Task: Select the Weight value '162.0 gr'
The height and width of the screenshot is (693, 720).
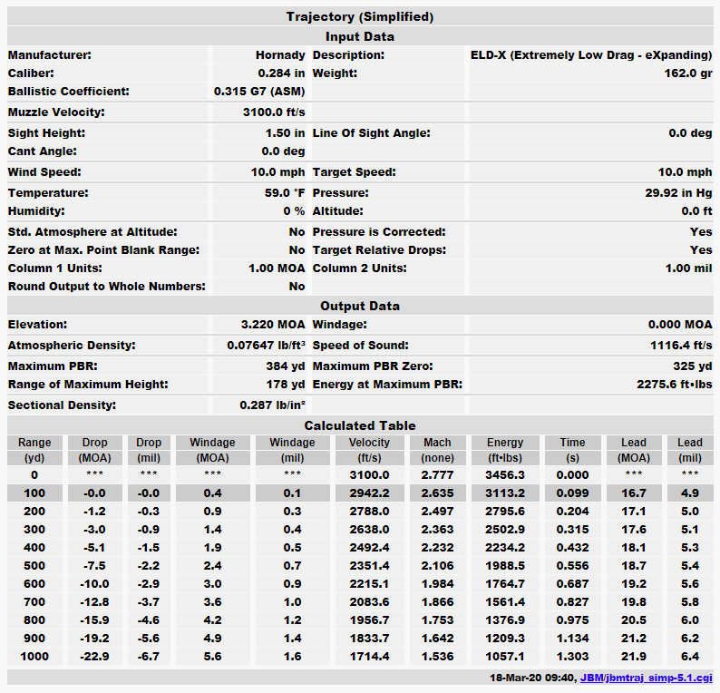Action: pyautogui.click(x=688, y=73)
